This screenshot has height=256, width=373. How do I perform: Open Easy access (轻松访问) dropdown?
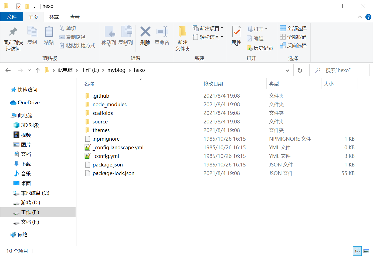(208, 37)
